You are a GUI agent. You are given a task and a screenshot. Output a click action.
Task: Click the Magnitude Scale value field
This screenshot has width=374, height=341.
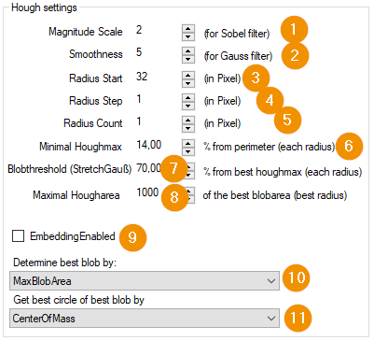pos(158,30)
